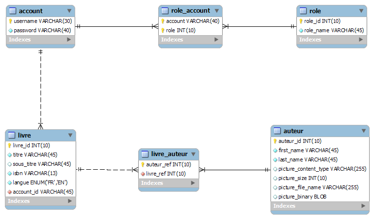Click the livre_auteur table title
This screenshot has width=374, height=219.
[x=168, y=155]
